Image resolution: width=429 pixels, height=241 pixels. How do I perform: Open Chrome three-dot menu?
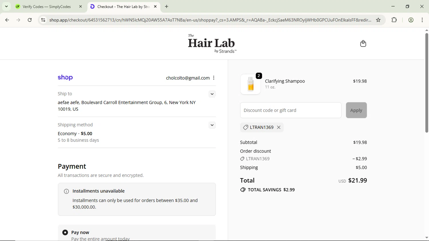[x=422, y=20]
